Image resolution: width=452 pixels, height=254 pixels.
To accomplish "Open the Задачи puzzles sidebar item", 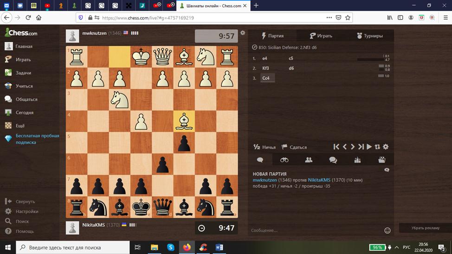I will click(x=18, y=73).
